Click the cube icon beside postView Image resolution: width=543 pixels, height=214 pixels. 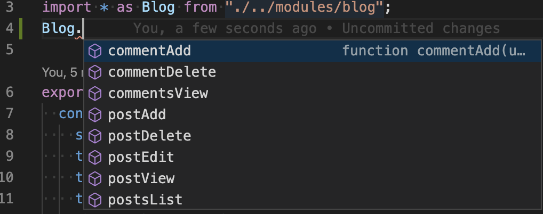click(x=95, y=179)
